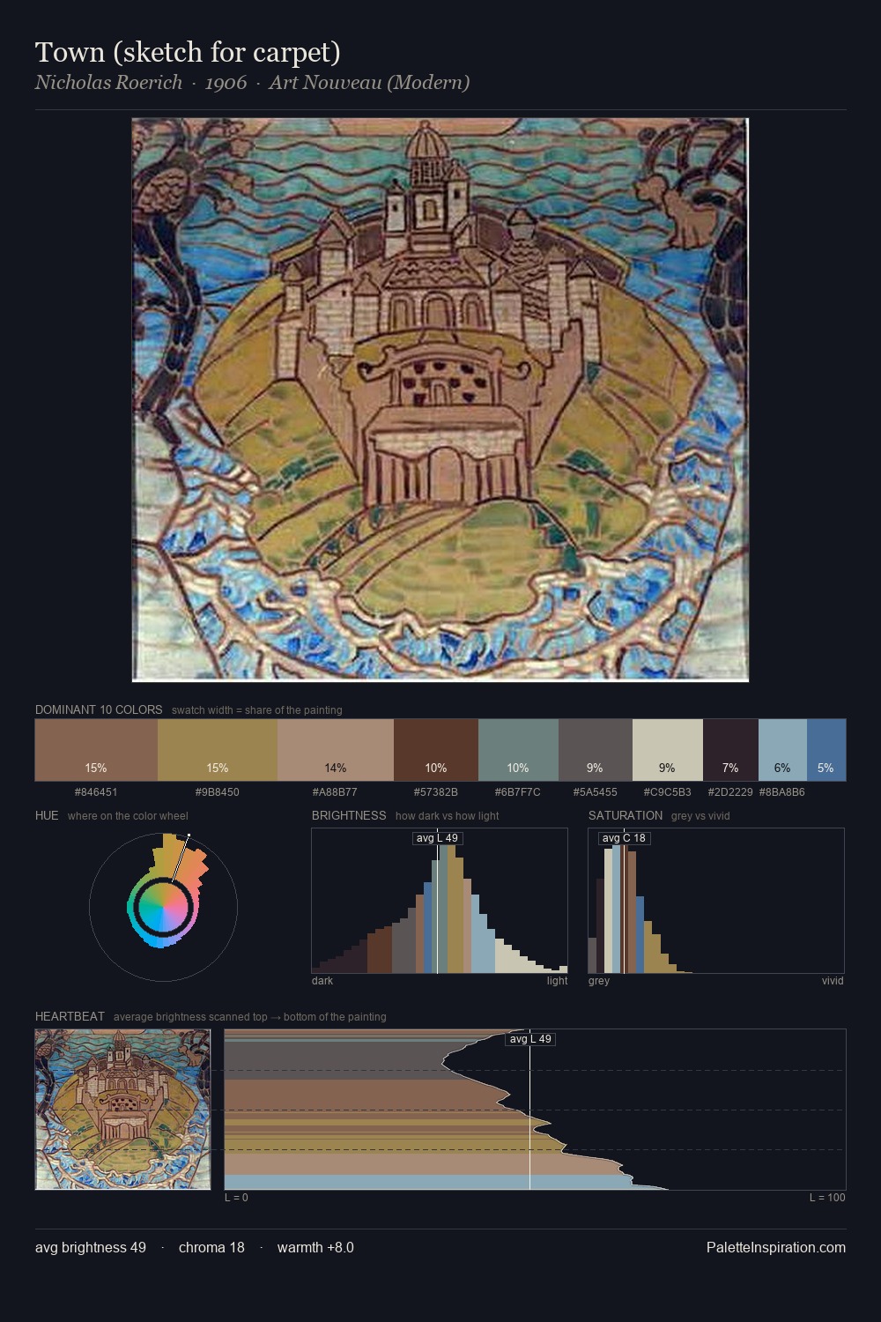Viewport: 881px width, 1322px height.
Task: Click the '#846451' hex label
Action: pyautogui.click(x=96, y=791)
